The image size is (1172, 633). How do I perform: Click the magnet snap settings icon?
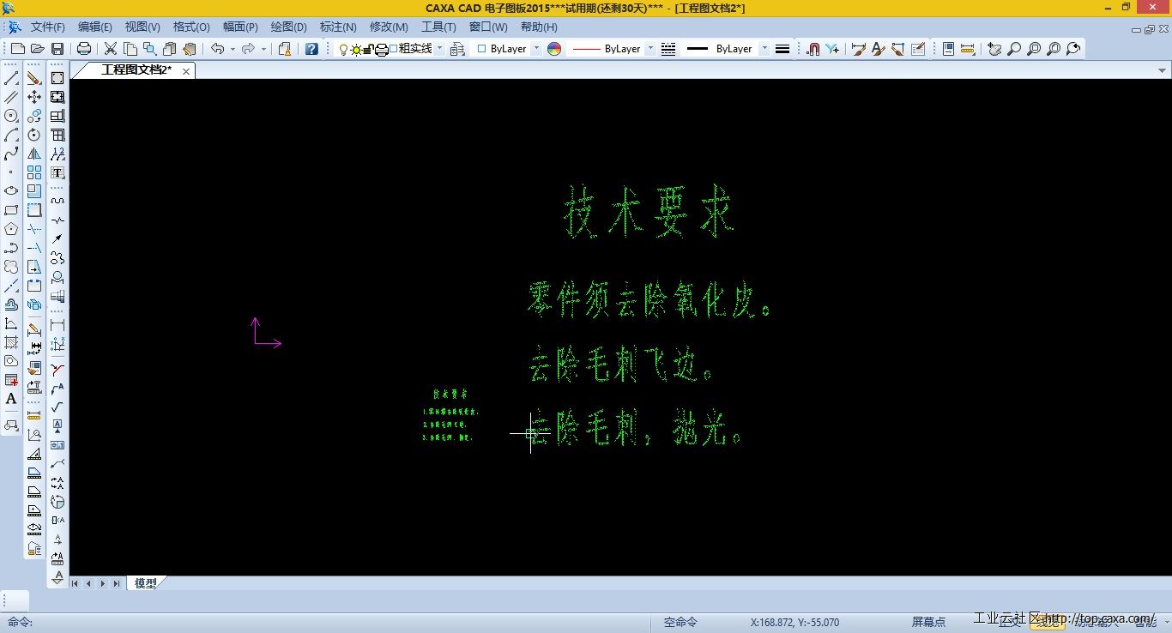[x=813, y=49]
